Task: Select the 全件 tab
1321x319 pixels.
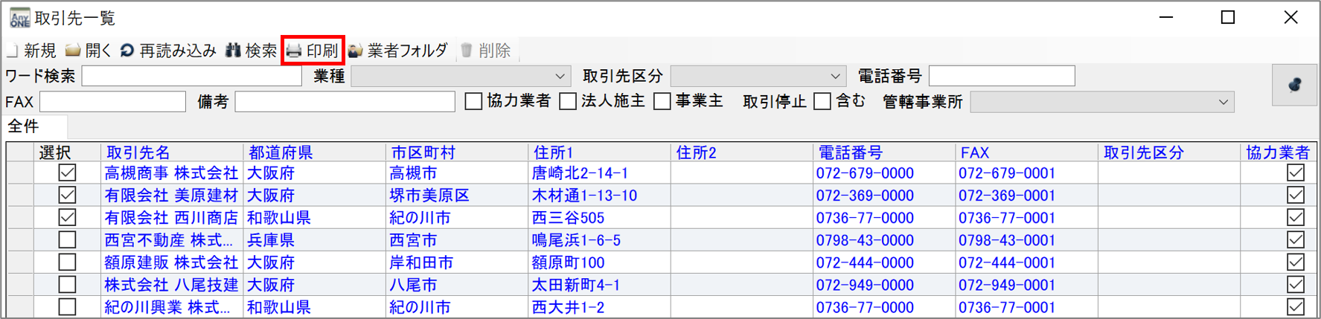Action: click(x=24, y=126)
